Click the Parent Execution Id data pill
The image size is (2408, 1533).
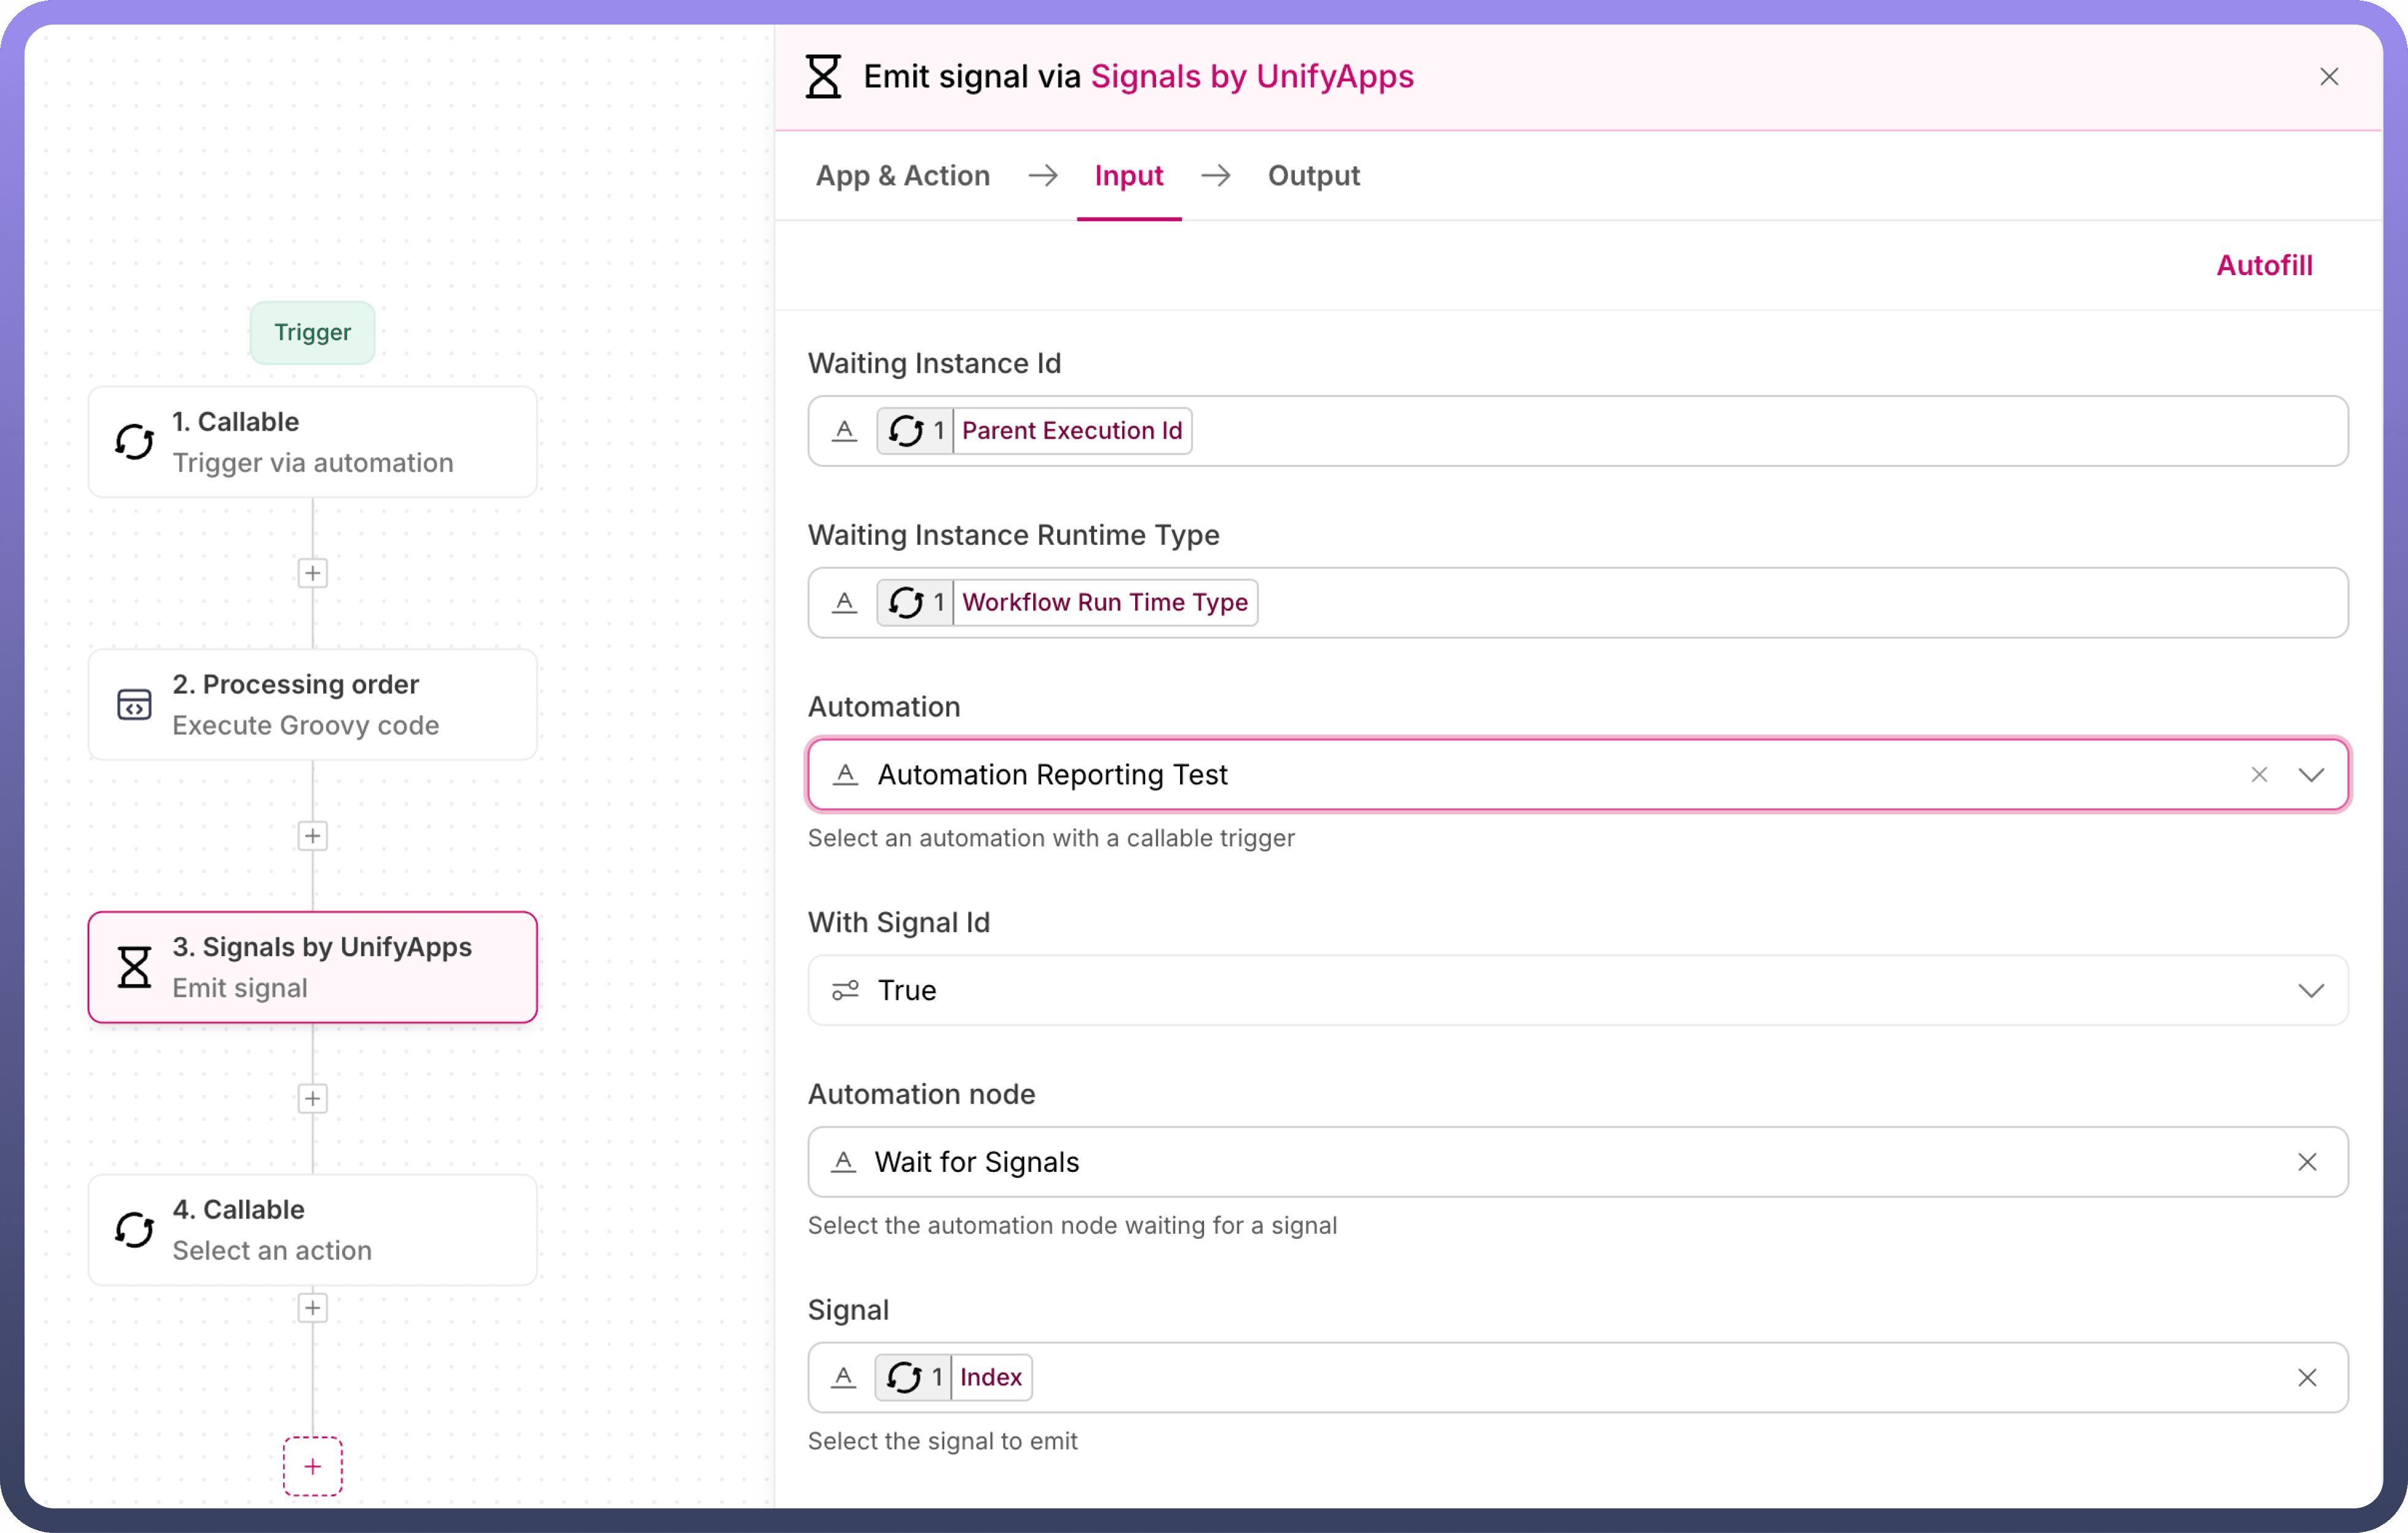(1071, 431)
